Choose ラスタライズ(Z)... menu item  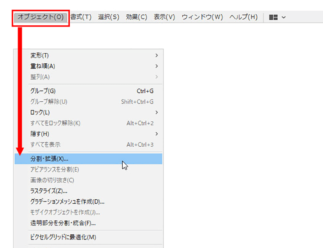pos(88,191)
